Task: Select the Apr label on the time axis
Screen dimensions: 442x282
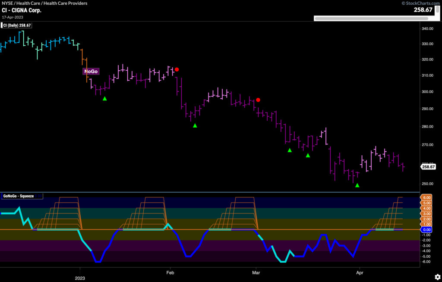Action: [360, 273]
